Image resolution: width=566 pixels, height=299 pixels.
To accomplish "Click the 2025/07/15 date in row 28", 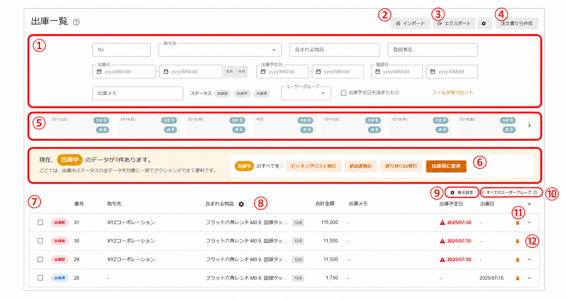I will (x=491, y=278).
